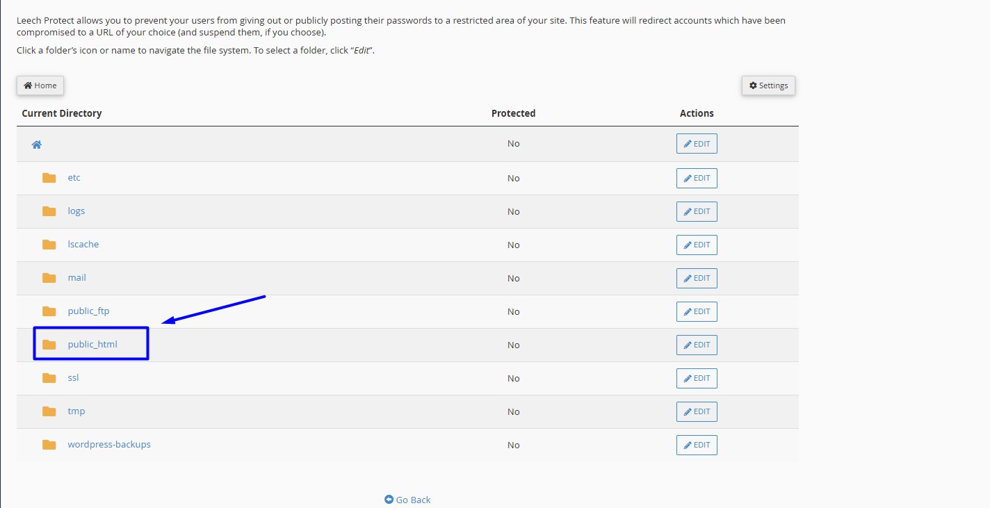Click Edit for the etc folder

click(697, 178)
